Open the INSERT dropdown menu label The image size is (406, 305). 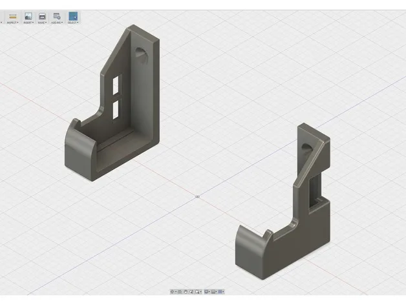point(28,23)
